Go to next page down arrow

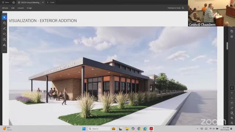(232, 103)
